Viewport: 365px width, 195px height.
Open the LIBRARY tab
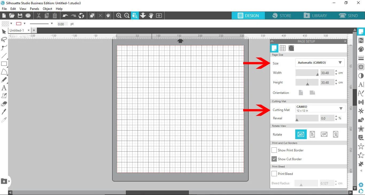pos(315,16)
